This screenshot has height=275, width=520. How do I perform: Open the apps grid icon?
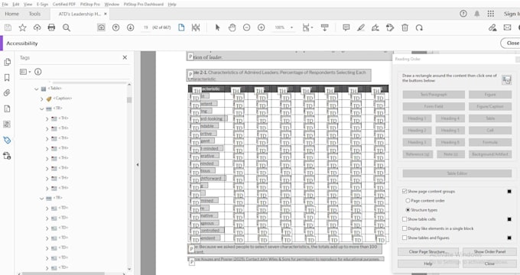tap(491, 14)
